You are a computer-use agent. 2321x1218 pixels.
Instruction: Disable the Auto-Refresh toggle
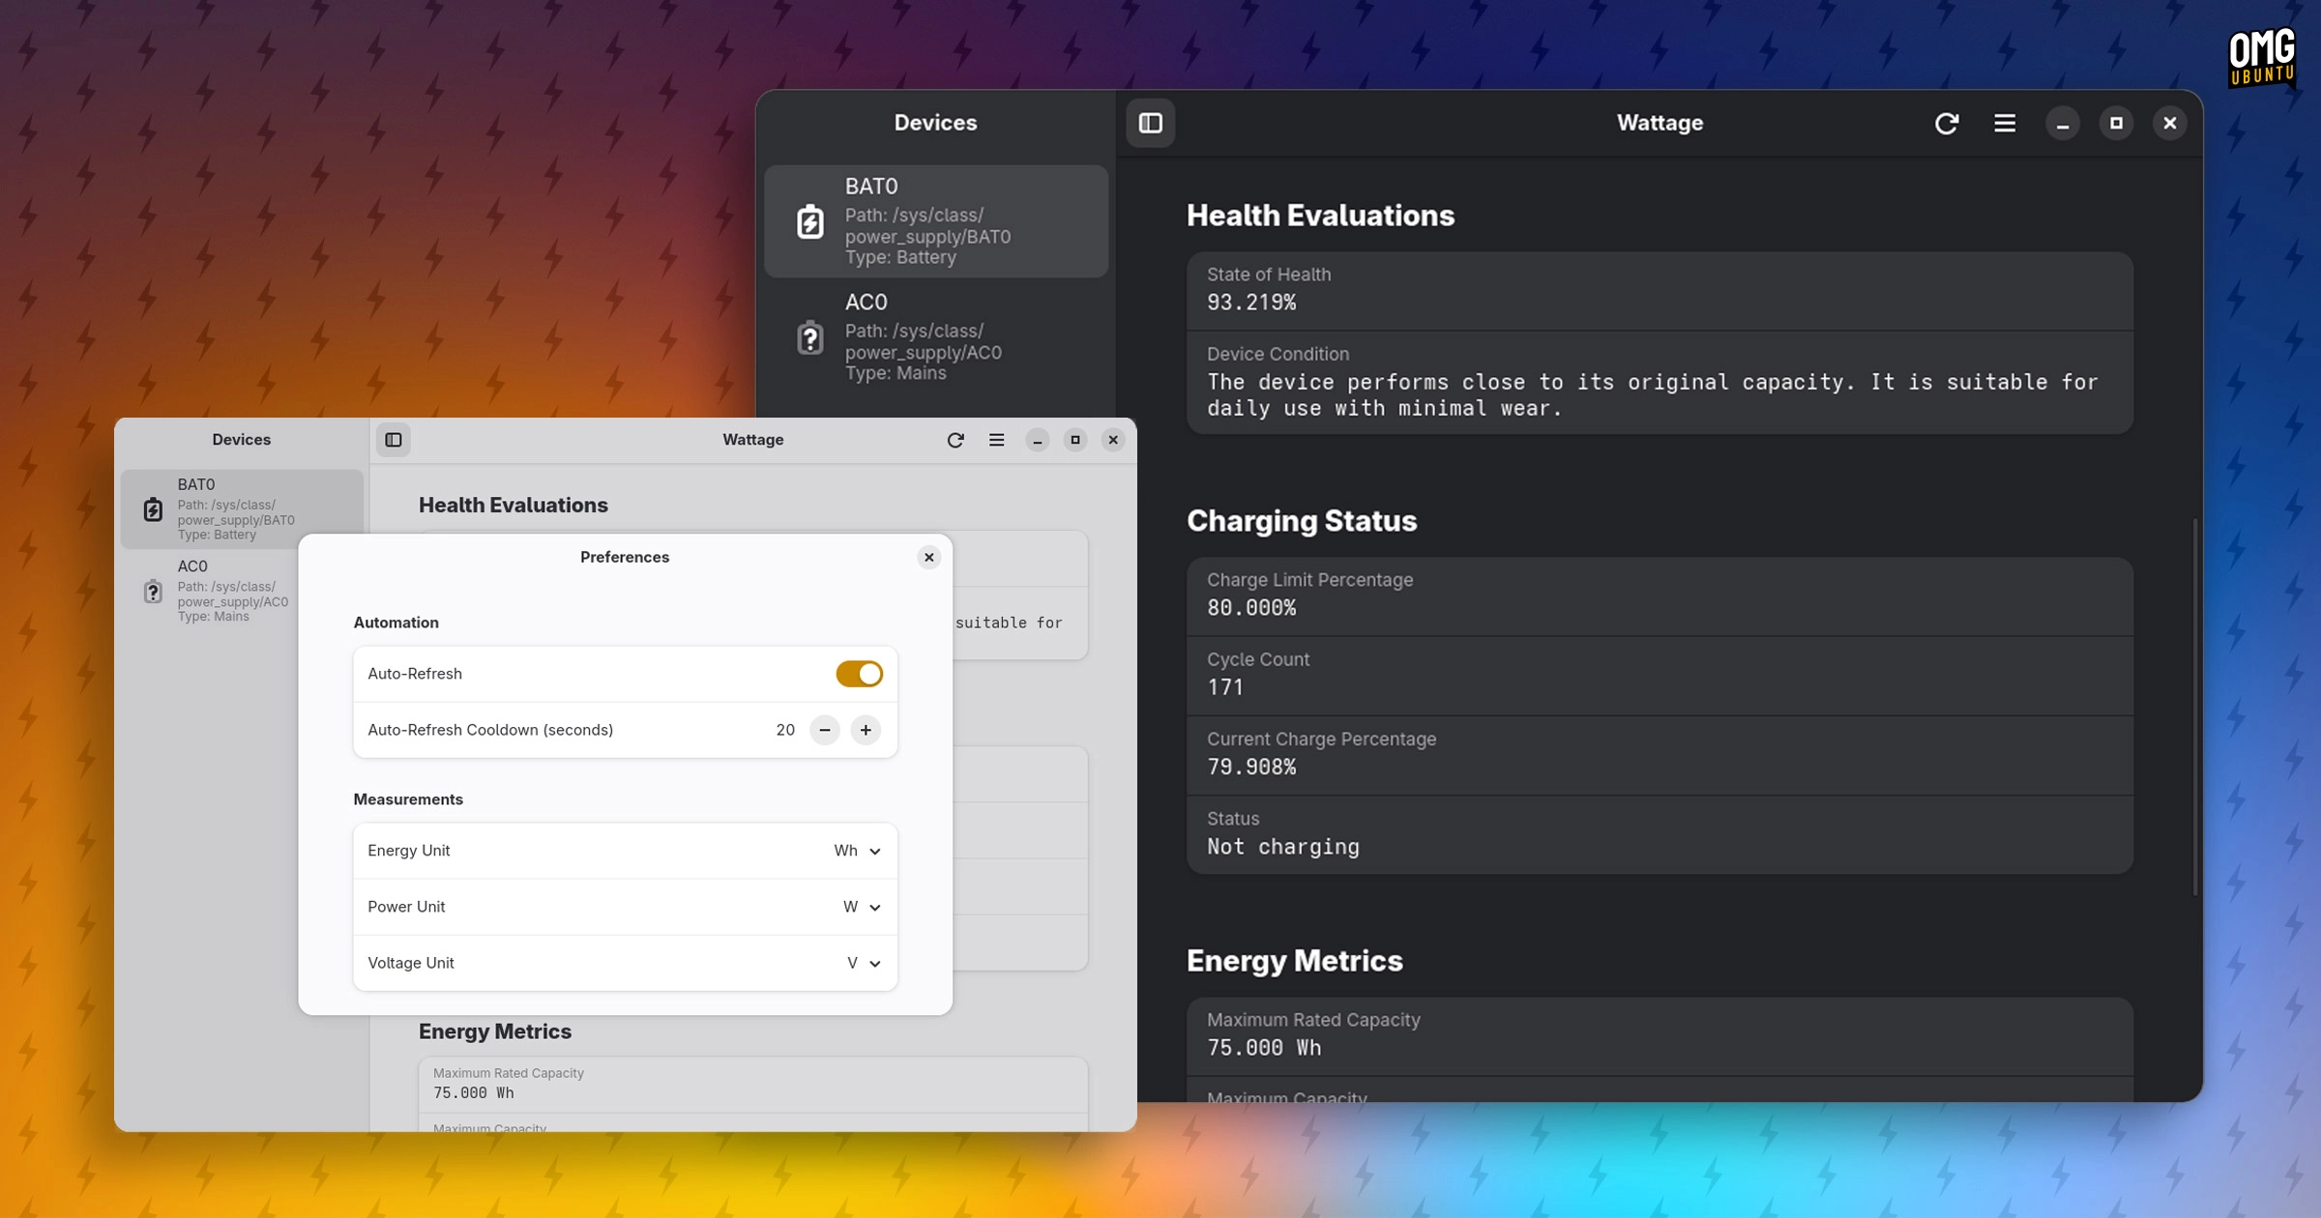pos(860,673)
